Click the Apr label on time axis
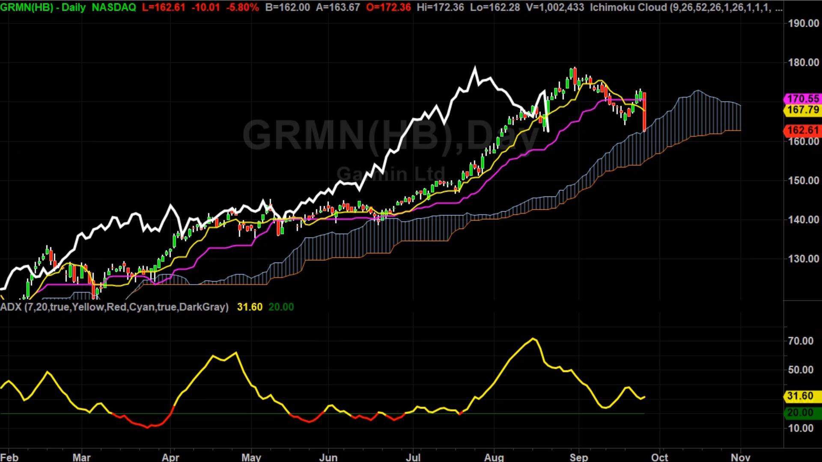This screenshot has height=462, width=822. (170, 457)
